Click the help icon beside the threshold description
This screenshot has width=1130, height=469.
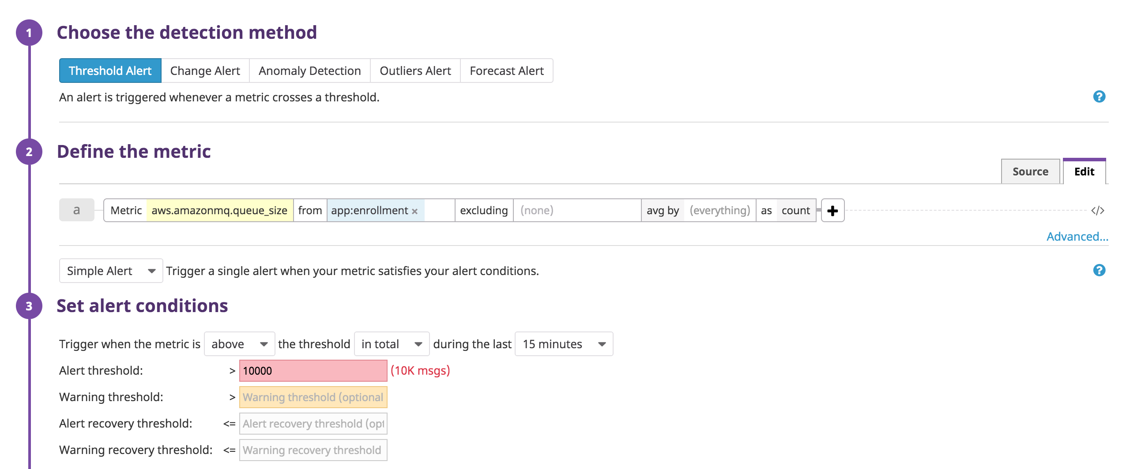1100,97
